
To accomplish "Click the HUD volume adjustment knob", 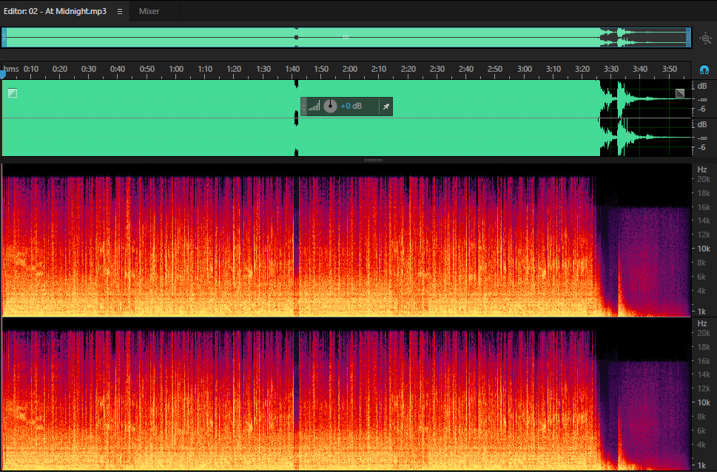I will [x=330, y=106].
